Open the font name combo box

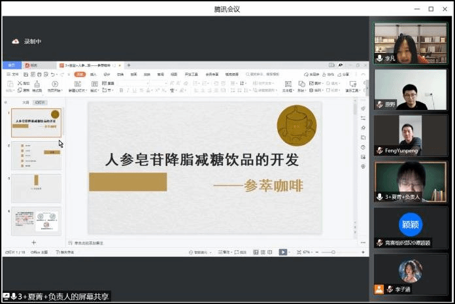tap(133, 83)
